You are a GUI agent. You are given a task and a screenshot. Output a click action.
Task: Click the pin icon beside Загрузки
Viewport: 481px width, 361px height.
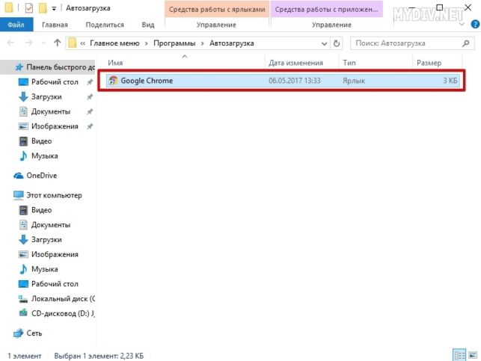(90, 96)
